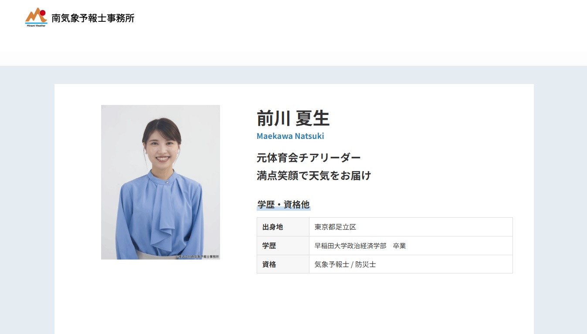Click the 満点笑顔で天気をお届け tagline line
Screen dimensions: 587x334
pyautogui.click(x=314, y=175)
